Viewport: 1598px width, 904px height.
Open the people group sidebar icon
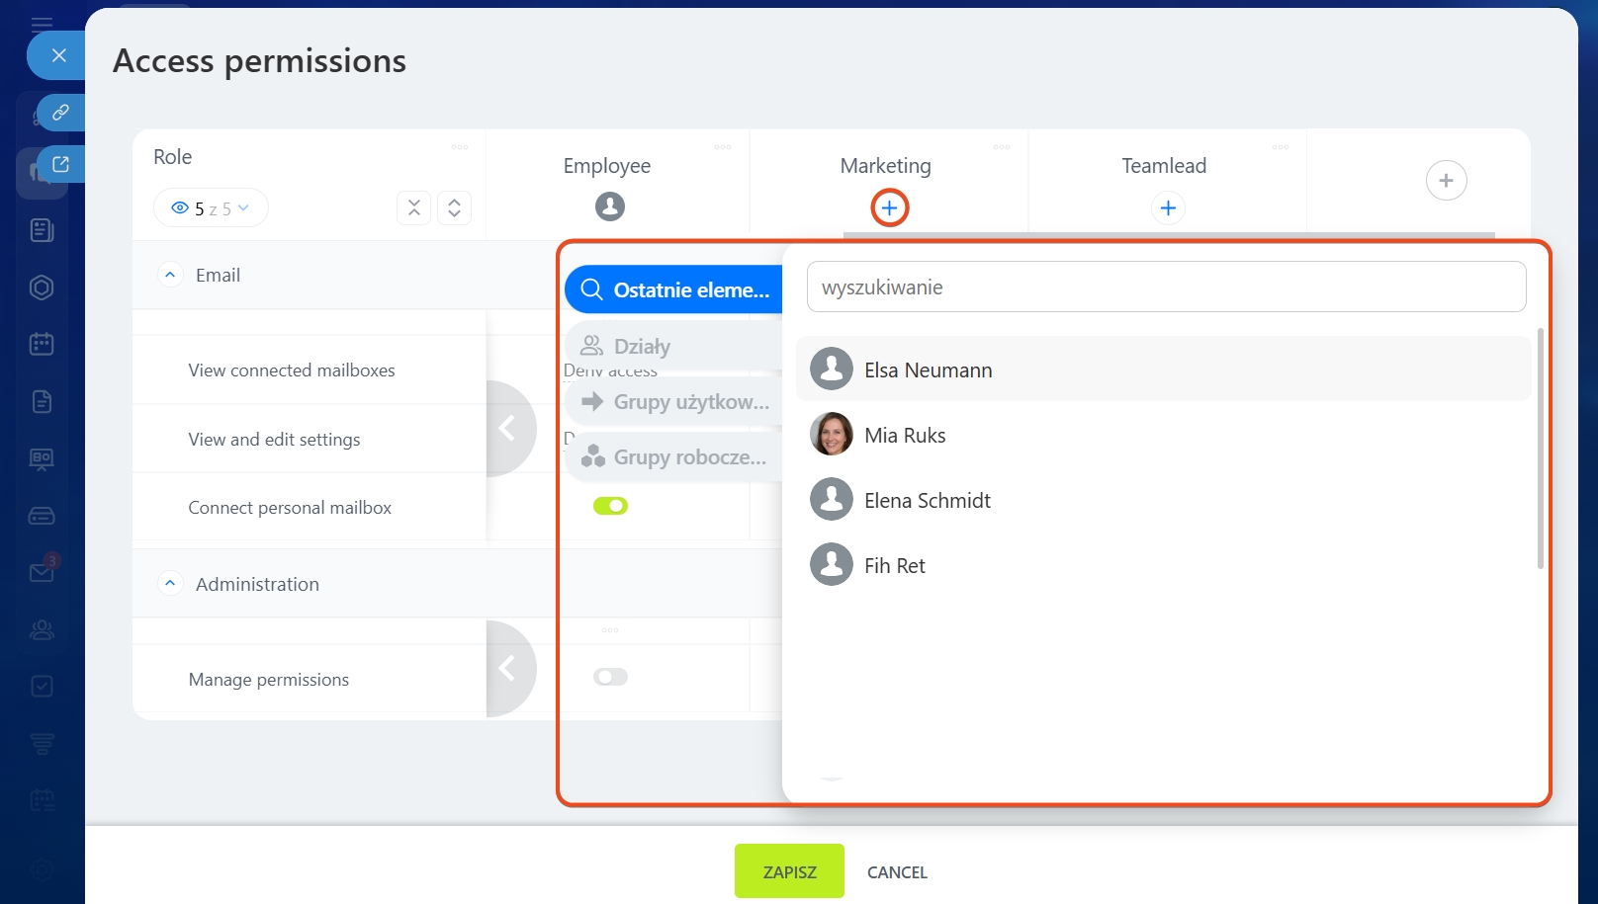pyautogui.click(x=42, y=629)
